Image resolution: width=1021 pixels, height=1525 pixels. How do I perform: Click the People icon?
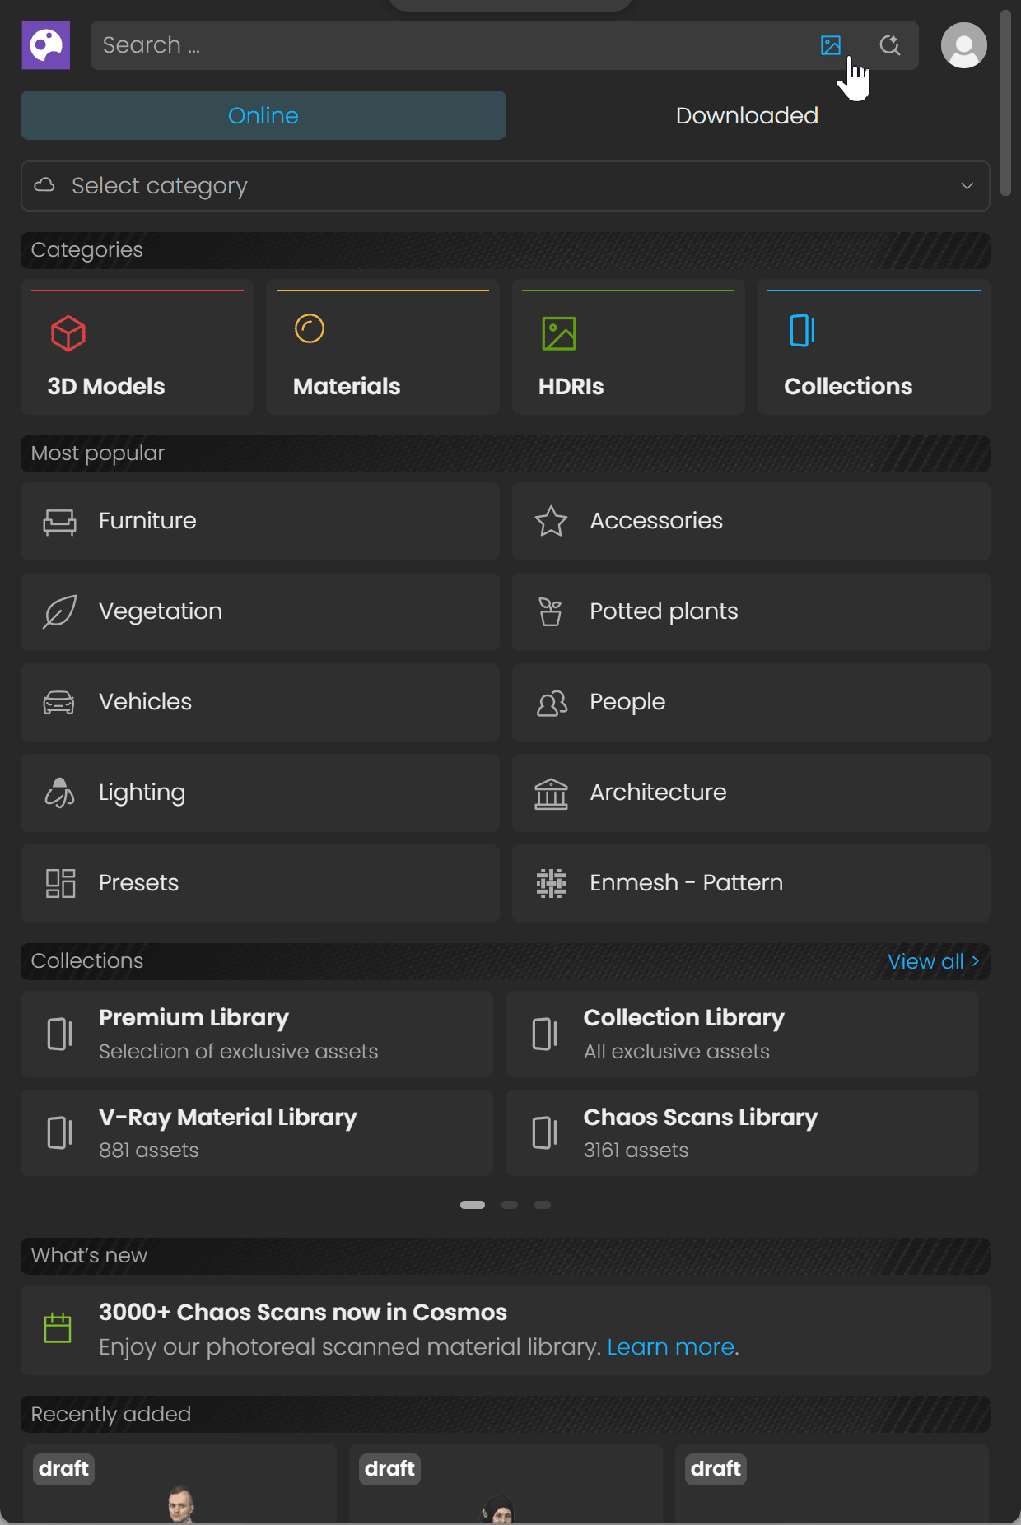(552, 703)
